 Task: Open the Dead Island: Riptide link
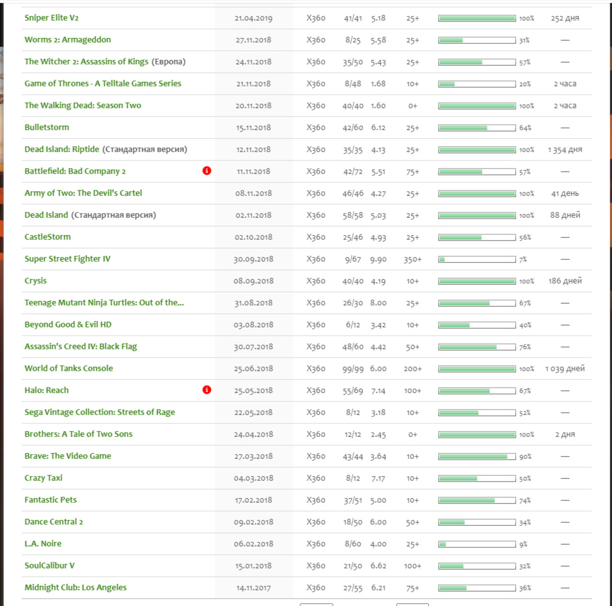61,150
